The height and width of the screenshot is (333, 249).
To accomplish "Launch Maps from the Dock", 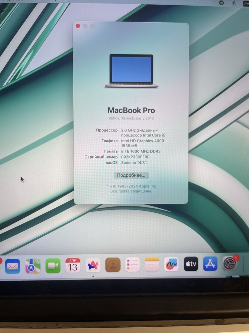I will point(33,266).
